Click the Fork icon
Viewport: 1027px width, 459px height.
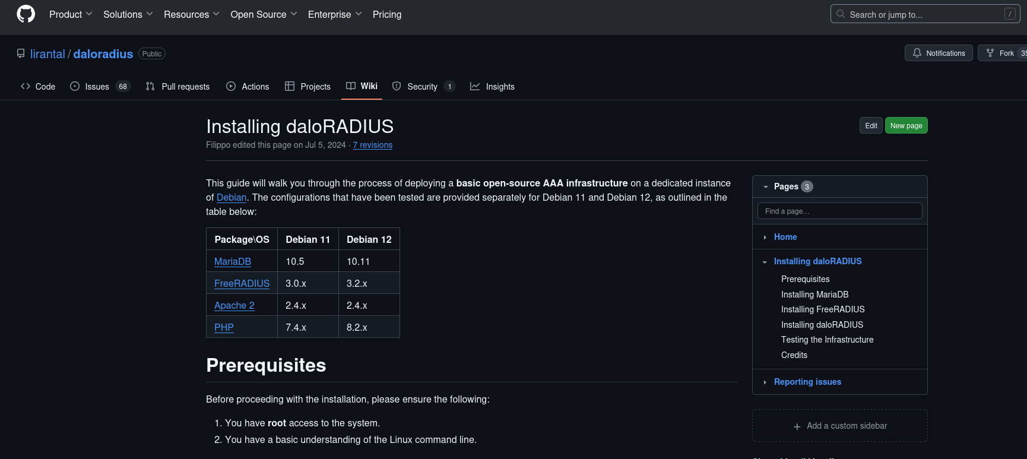pos(990,53)
